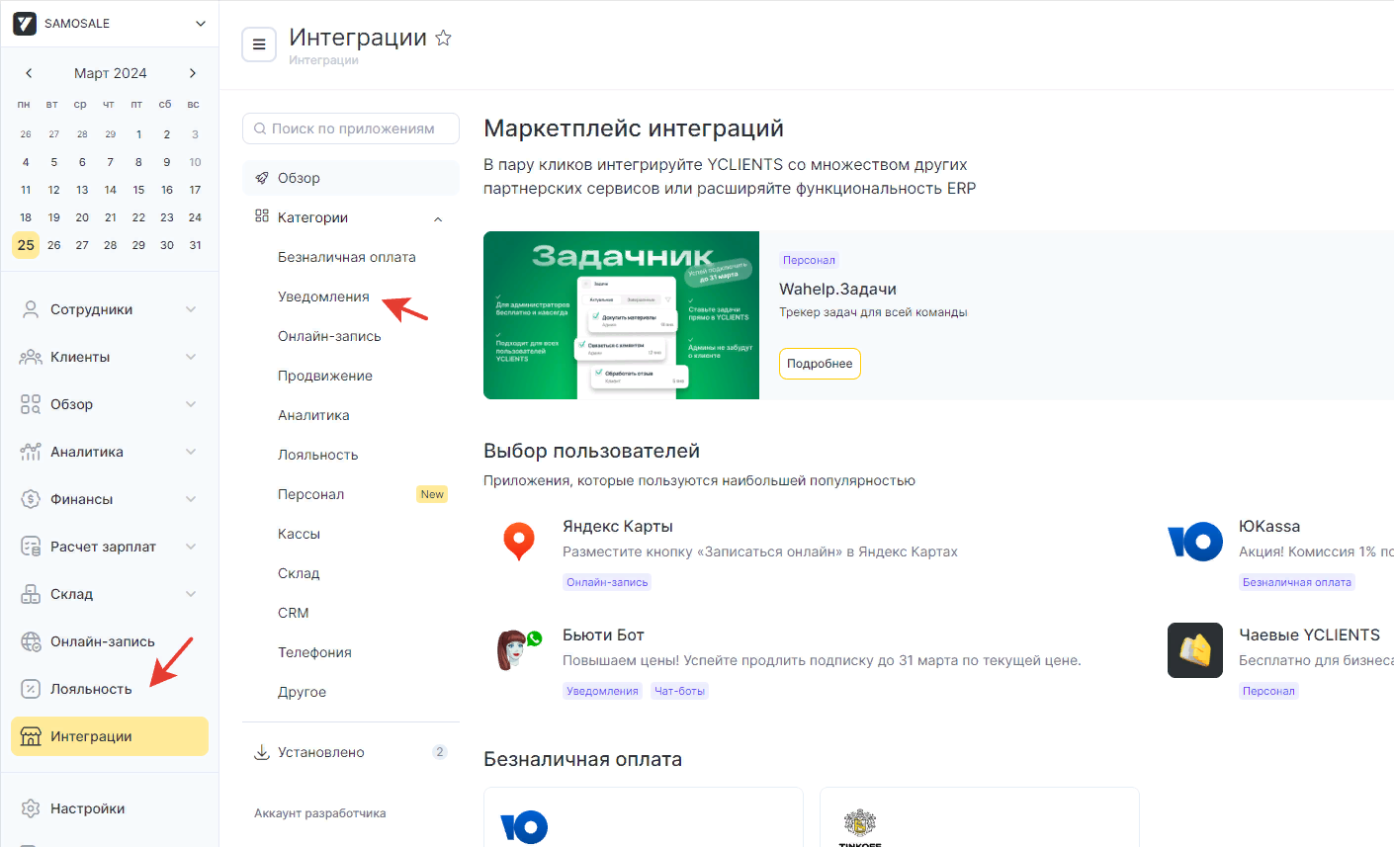The width and height of the screenshot is (1394, 847).
Task: Click the Обзор grid icon in sidebar
Action: (31, 404)
